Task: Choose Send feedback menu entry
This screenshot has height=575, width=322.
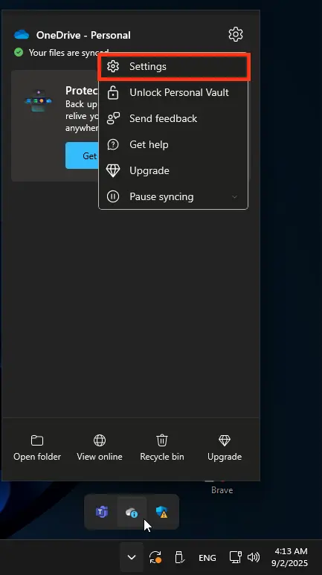Action: (x=173, y=118)
